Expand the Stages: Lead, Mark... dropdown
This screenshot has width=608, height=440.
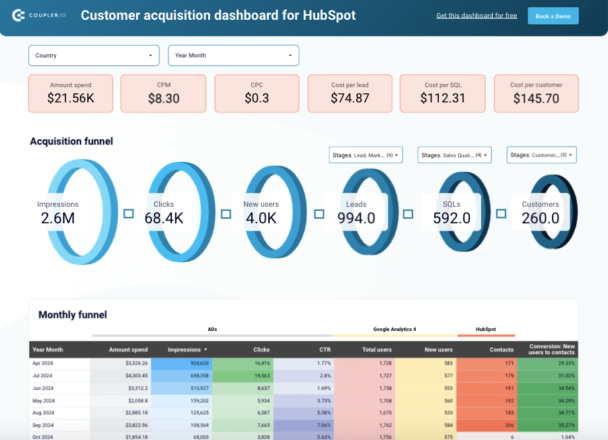pos(365,155)
